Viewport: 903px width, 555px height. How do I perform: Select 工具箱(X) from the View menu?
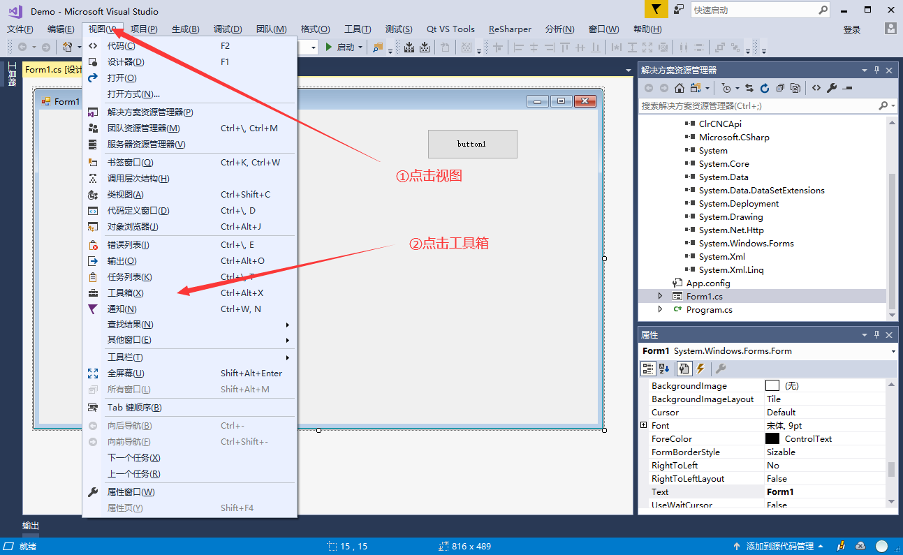[126, 293]
